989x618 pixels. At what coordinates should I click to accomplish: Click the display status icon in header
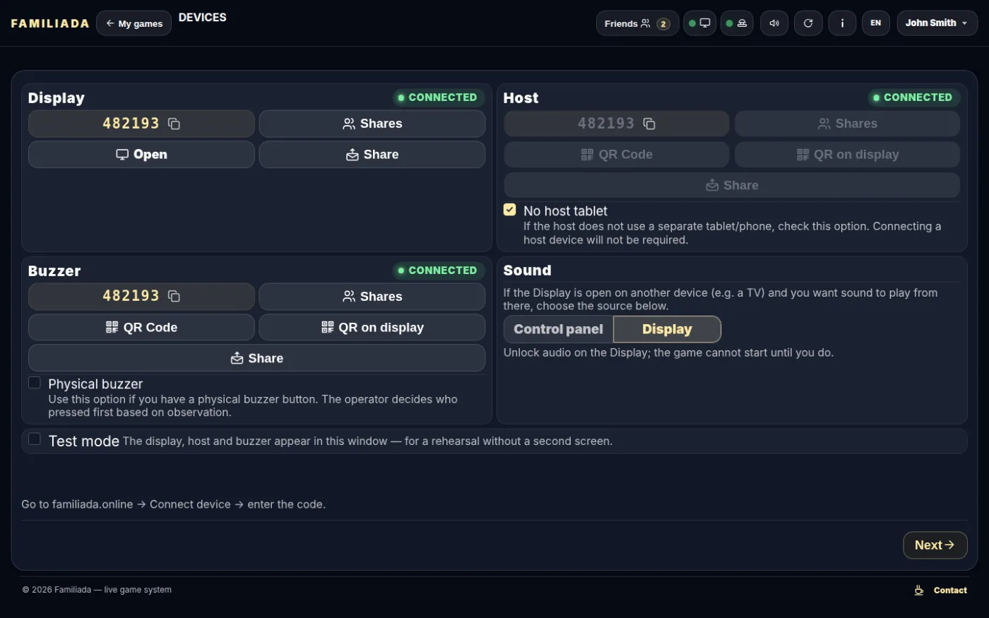pos(699,23)
